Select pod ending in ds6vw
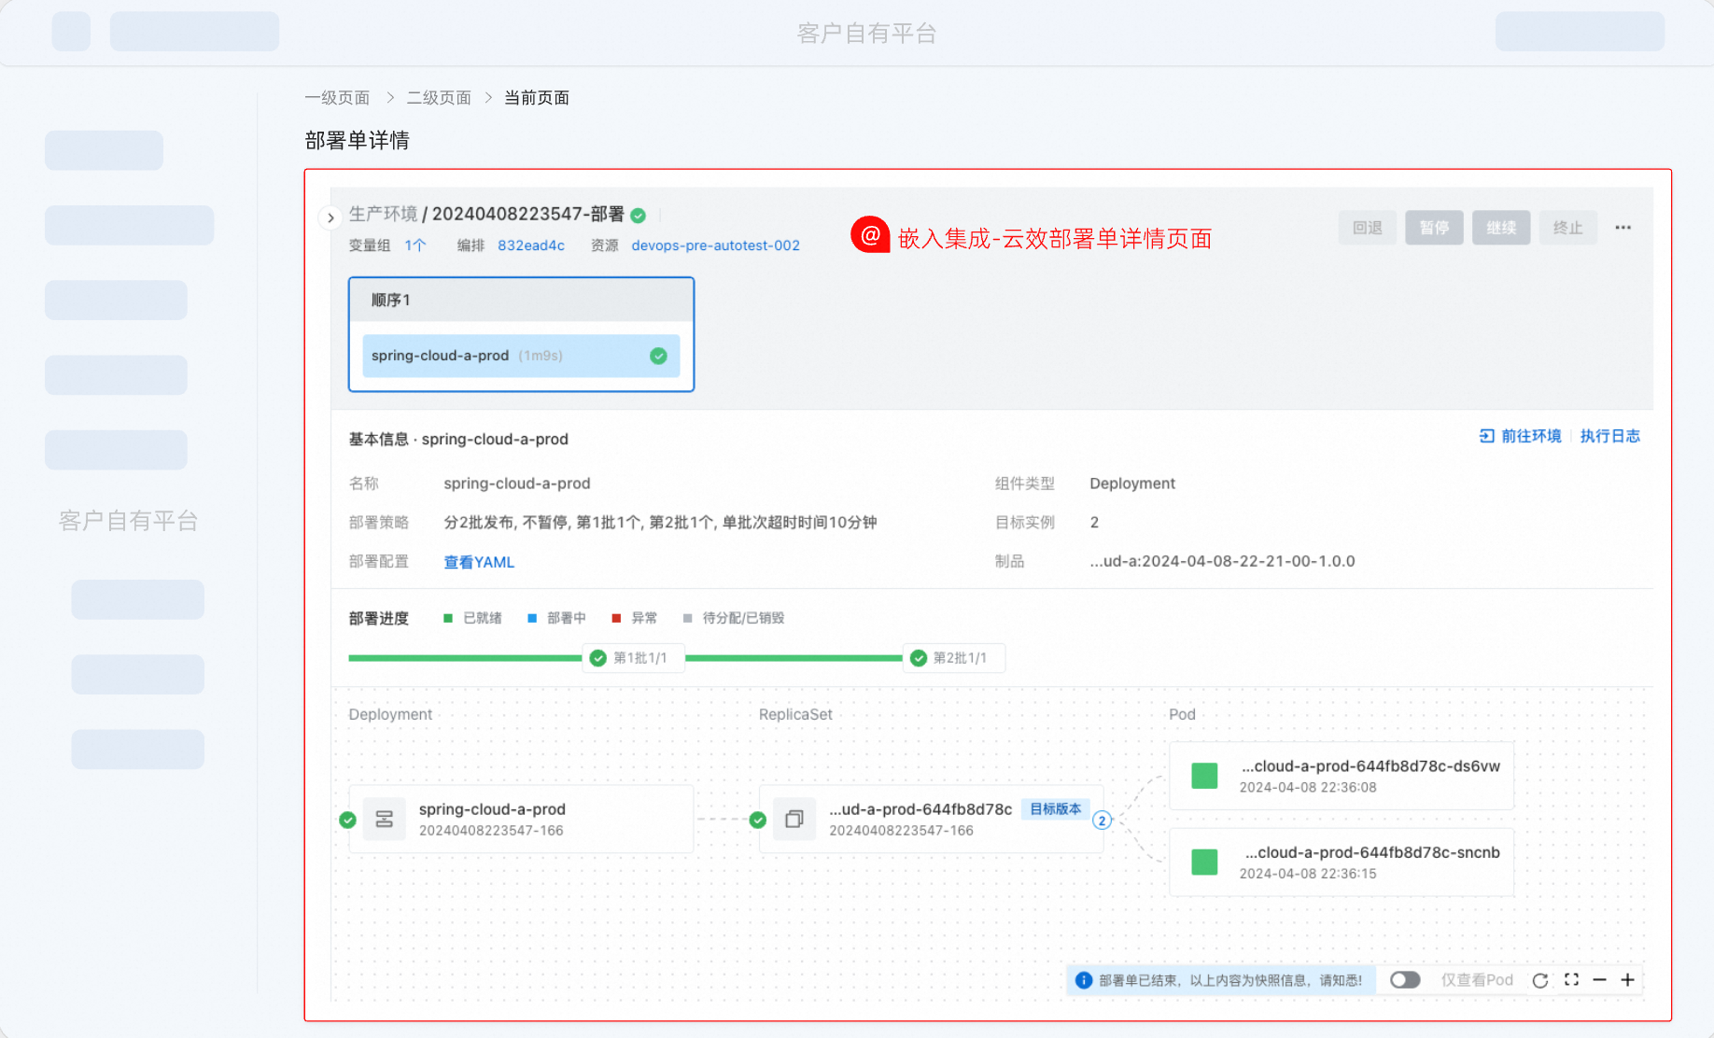This screenshot has height=1038, width=1714. 1342,776
